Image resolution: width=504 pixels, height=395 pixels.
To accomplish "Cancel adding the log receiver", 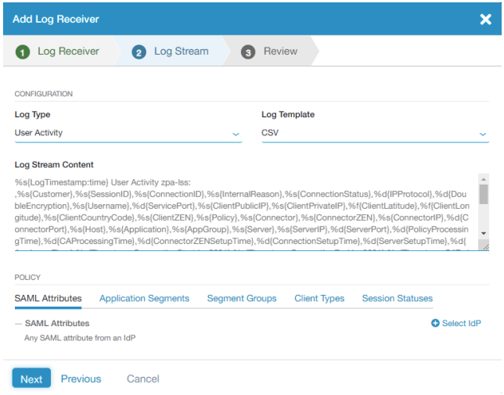I will pos(142,379).
